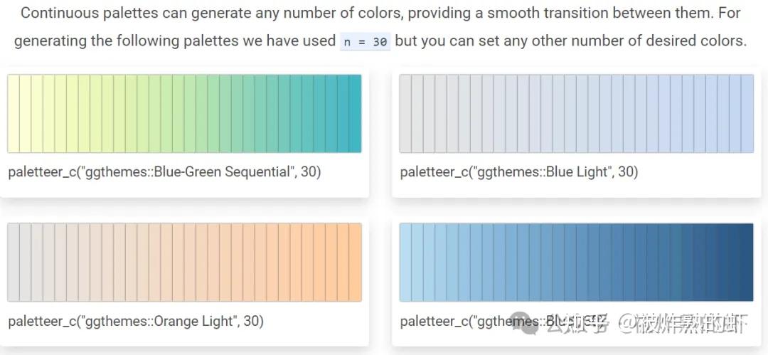This screenshot has width=768, height=355.
Task: Click the Orange Light paletteer_c code label
Action: pos(136,322)
